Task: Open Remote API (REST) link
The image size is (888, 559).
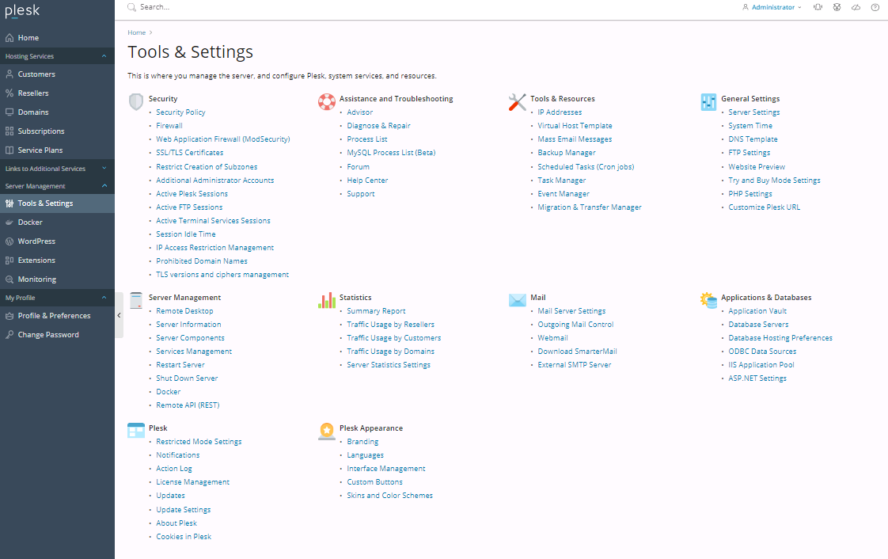Action: [188, 405]
